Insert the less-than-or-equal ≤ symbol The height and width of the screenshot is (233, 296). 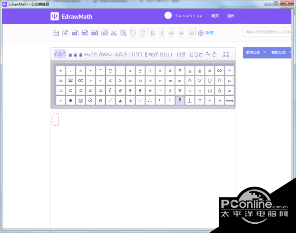tap(110, 81)
